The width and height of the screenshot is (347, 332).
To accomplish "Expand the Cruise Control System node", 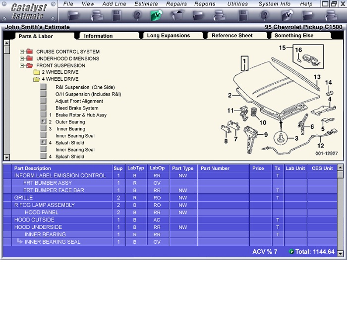I will tap(22, 52).
